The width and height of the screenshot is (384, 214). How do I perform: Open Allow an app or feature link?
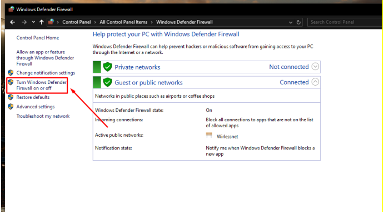(x=45, y=58)
